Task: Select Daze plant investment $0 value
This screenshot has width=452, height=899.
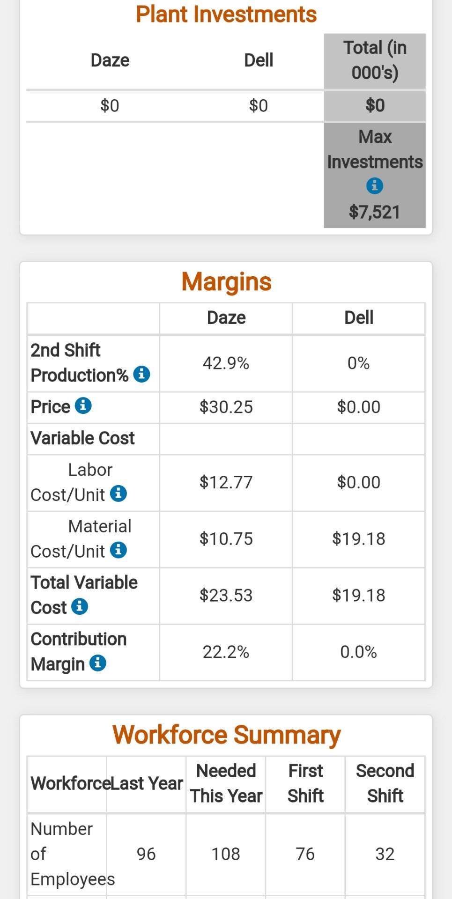Action: [x=110, y=106]
